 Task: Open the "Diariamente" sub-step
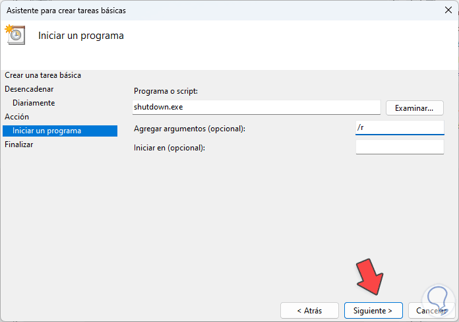pyautogui.click(x=34, y=103)
